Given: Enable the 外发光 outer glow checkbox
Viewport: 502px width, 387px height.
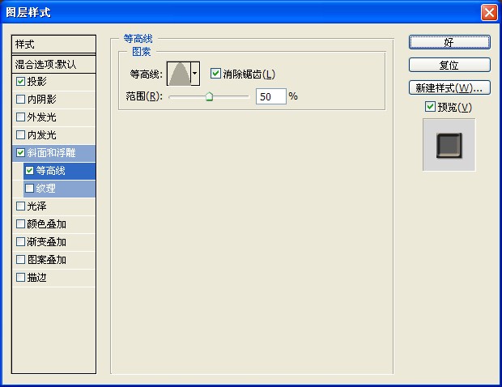Looking at the screenshot, I should pyautogui.click(x=20, y=117).
